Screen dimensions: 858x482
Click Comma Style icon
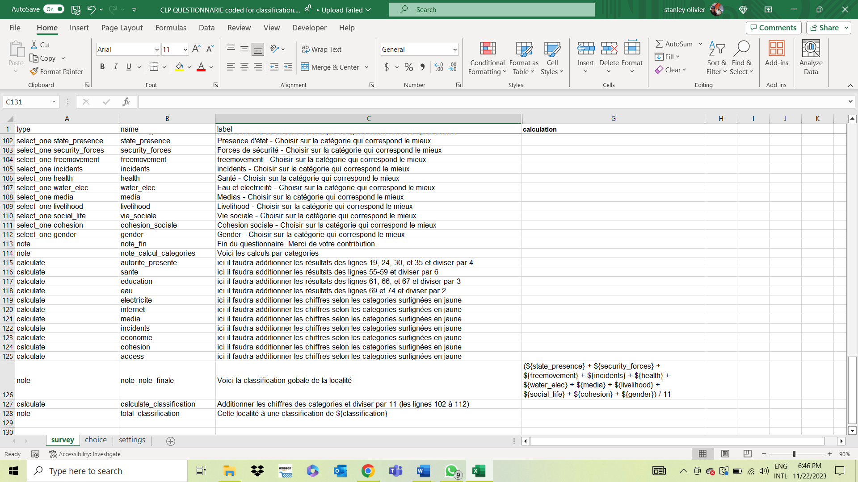click(x=422, y=67)
